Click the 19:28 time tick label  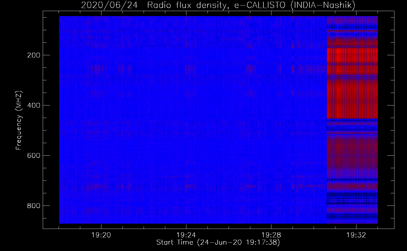point(271,235)
